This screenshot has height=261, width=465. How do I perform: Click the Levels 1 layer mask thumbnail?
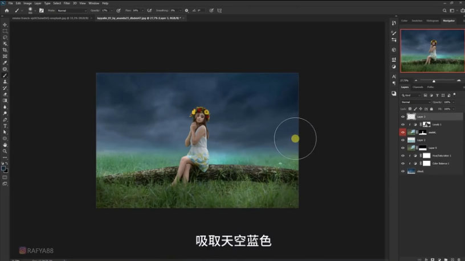(x=426, y=125)
